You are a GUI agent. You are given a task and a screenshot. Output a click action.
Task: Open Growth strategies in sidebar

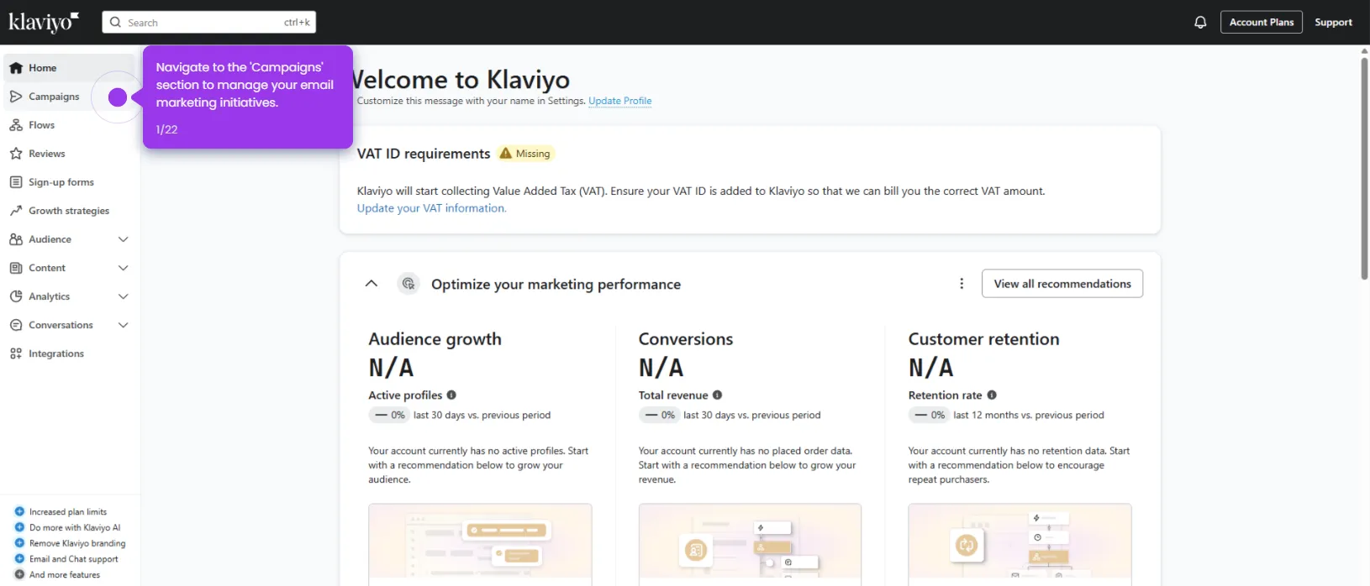click(x=69, y=211)
